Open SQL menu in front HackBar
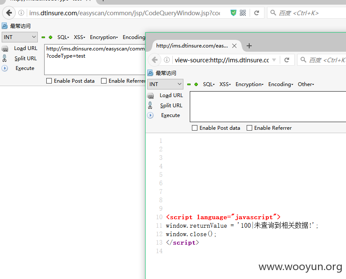 (x=209, y=84)
